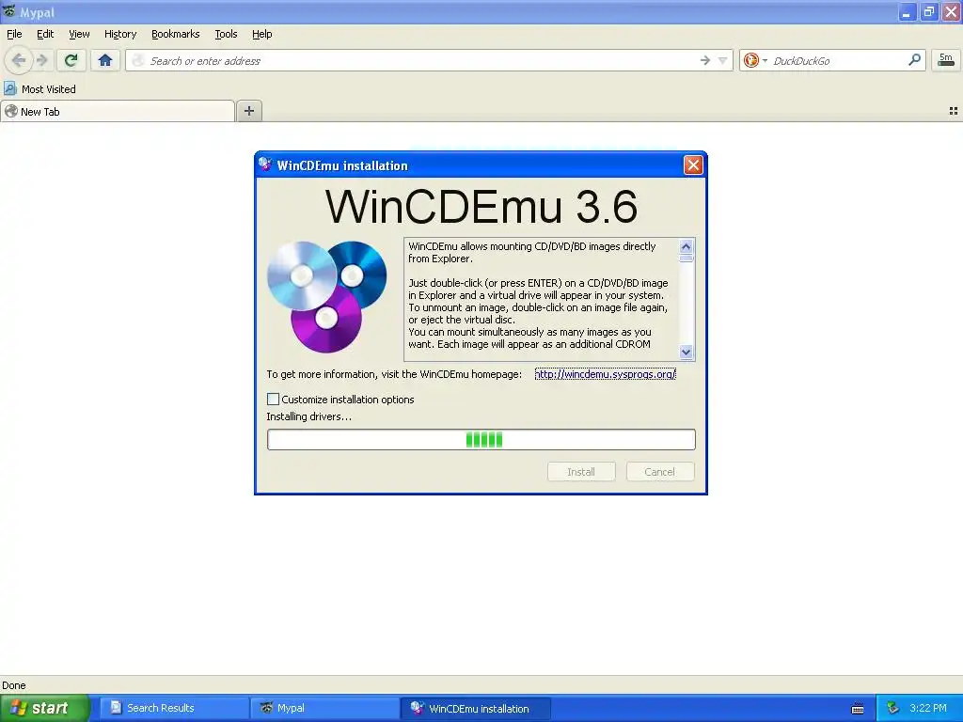Minimize the Mypal browser window

point(907,11)
